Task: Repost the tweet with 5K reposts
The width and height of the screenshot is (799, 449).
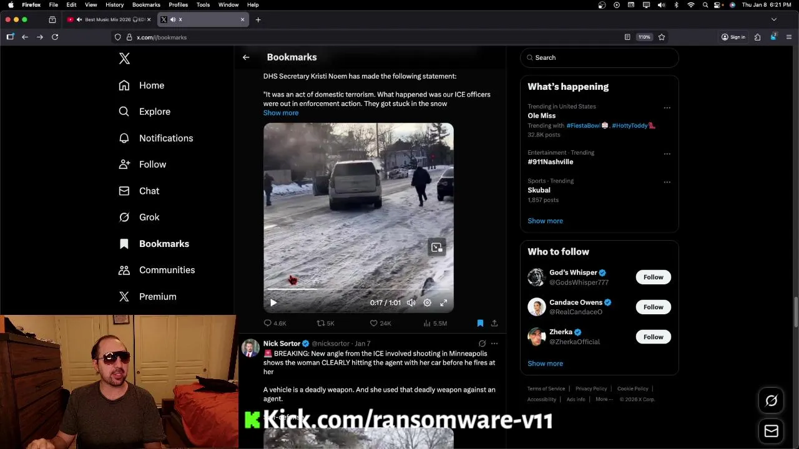Action: (x=325, y=323)
